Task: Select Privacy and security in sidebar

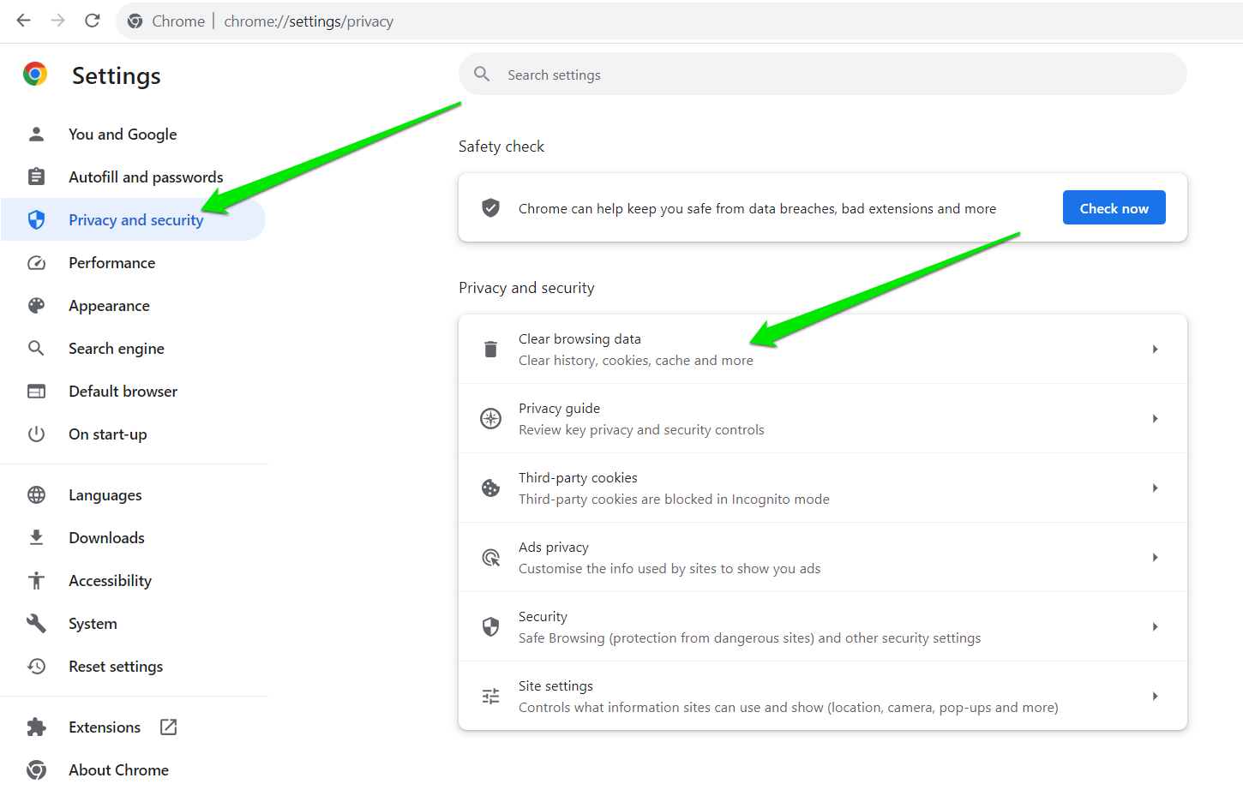Action: click(133, 220)
